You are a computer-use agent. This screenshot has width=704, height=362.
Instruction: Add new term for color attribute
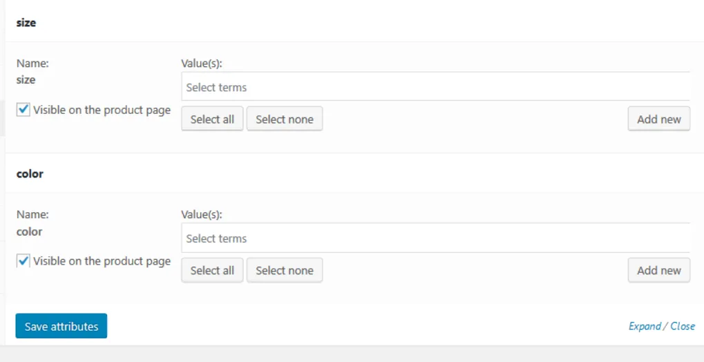(x=658, y=270)
